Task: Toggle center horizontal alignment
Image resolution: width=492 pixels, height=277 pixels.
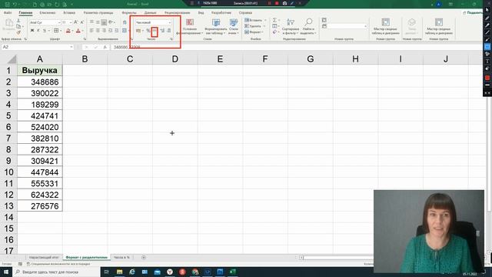Action: coord(98,31)
